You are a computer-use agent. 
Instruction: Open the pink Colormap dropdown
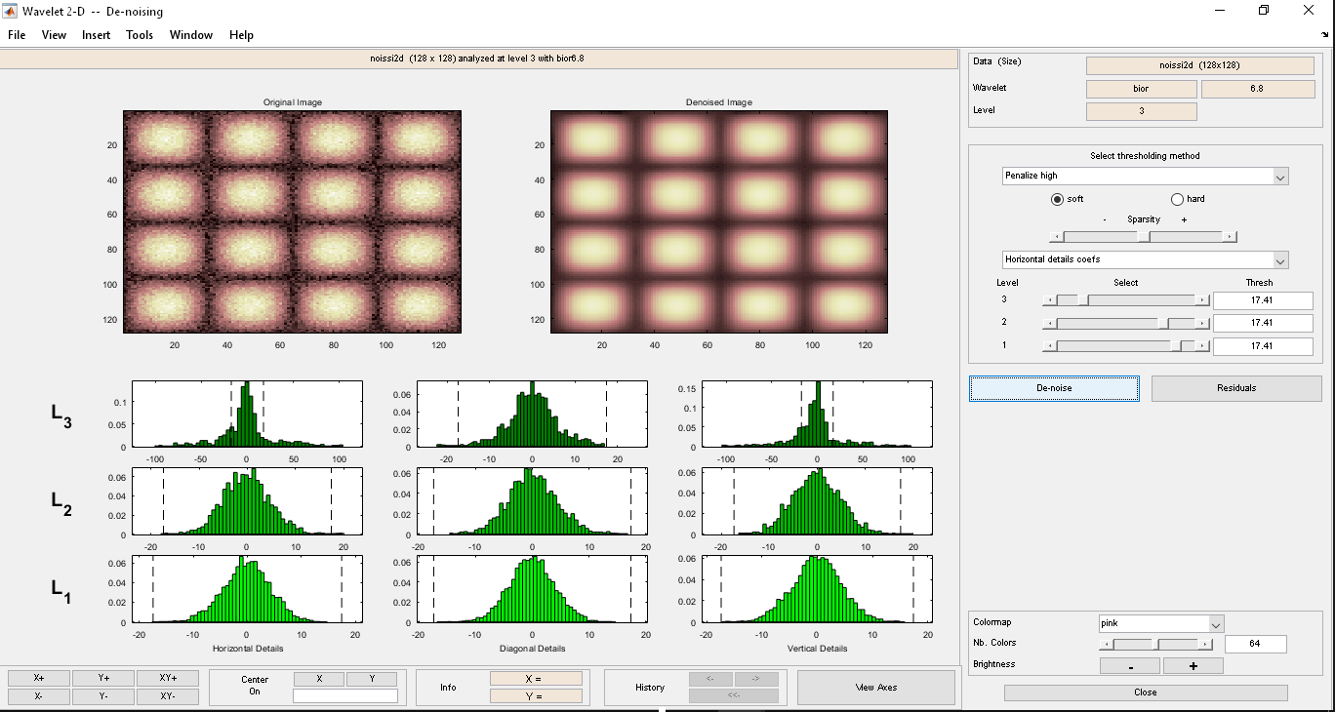1161,623
